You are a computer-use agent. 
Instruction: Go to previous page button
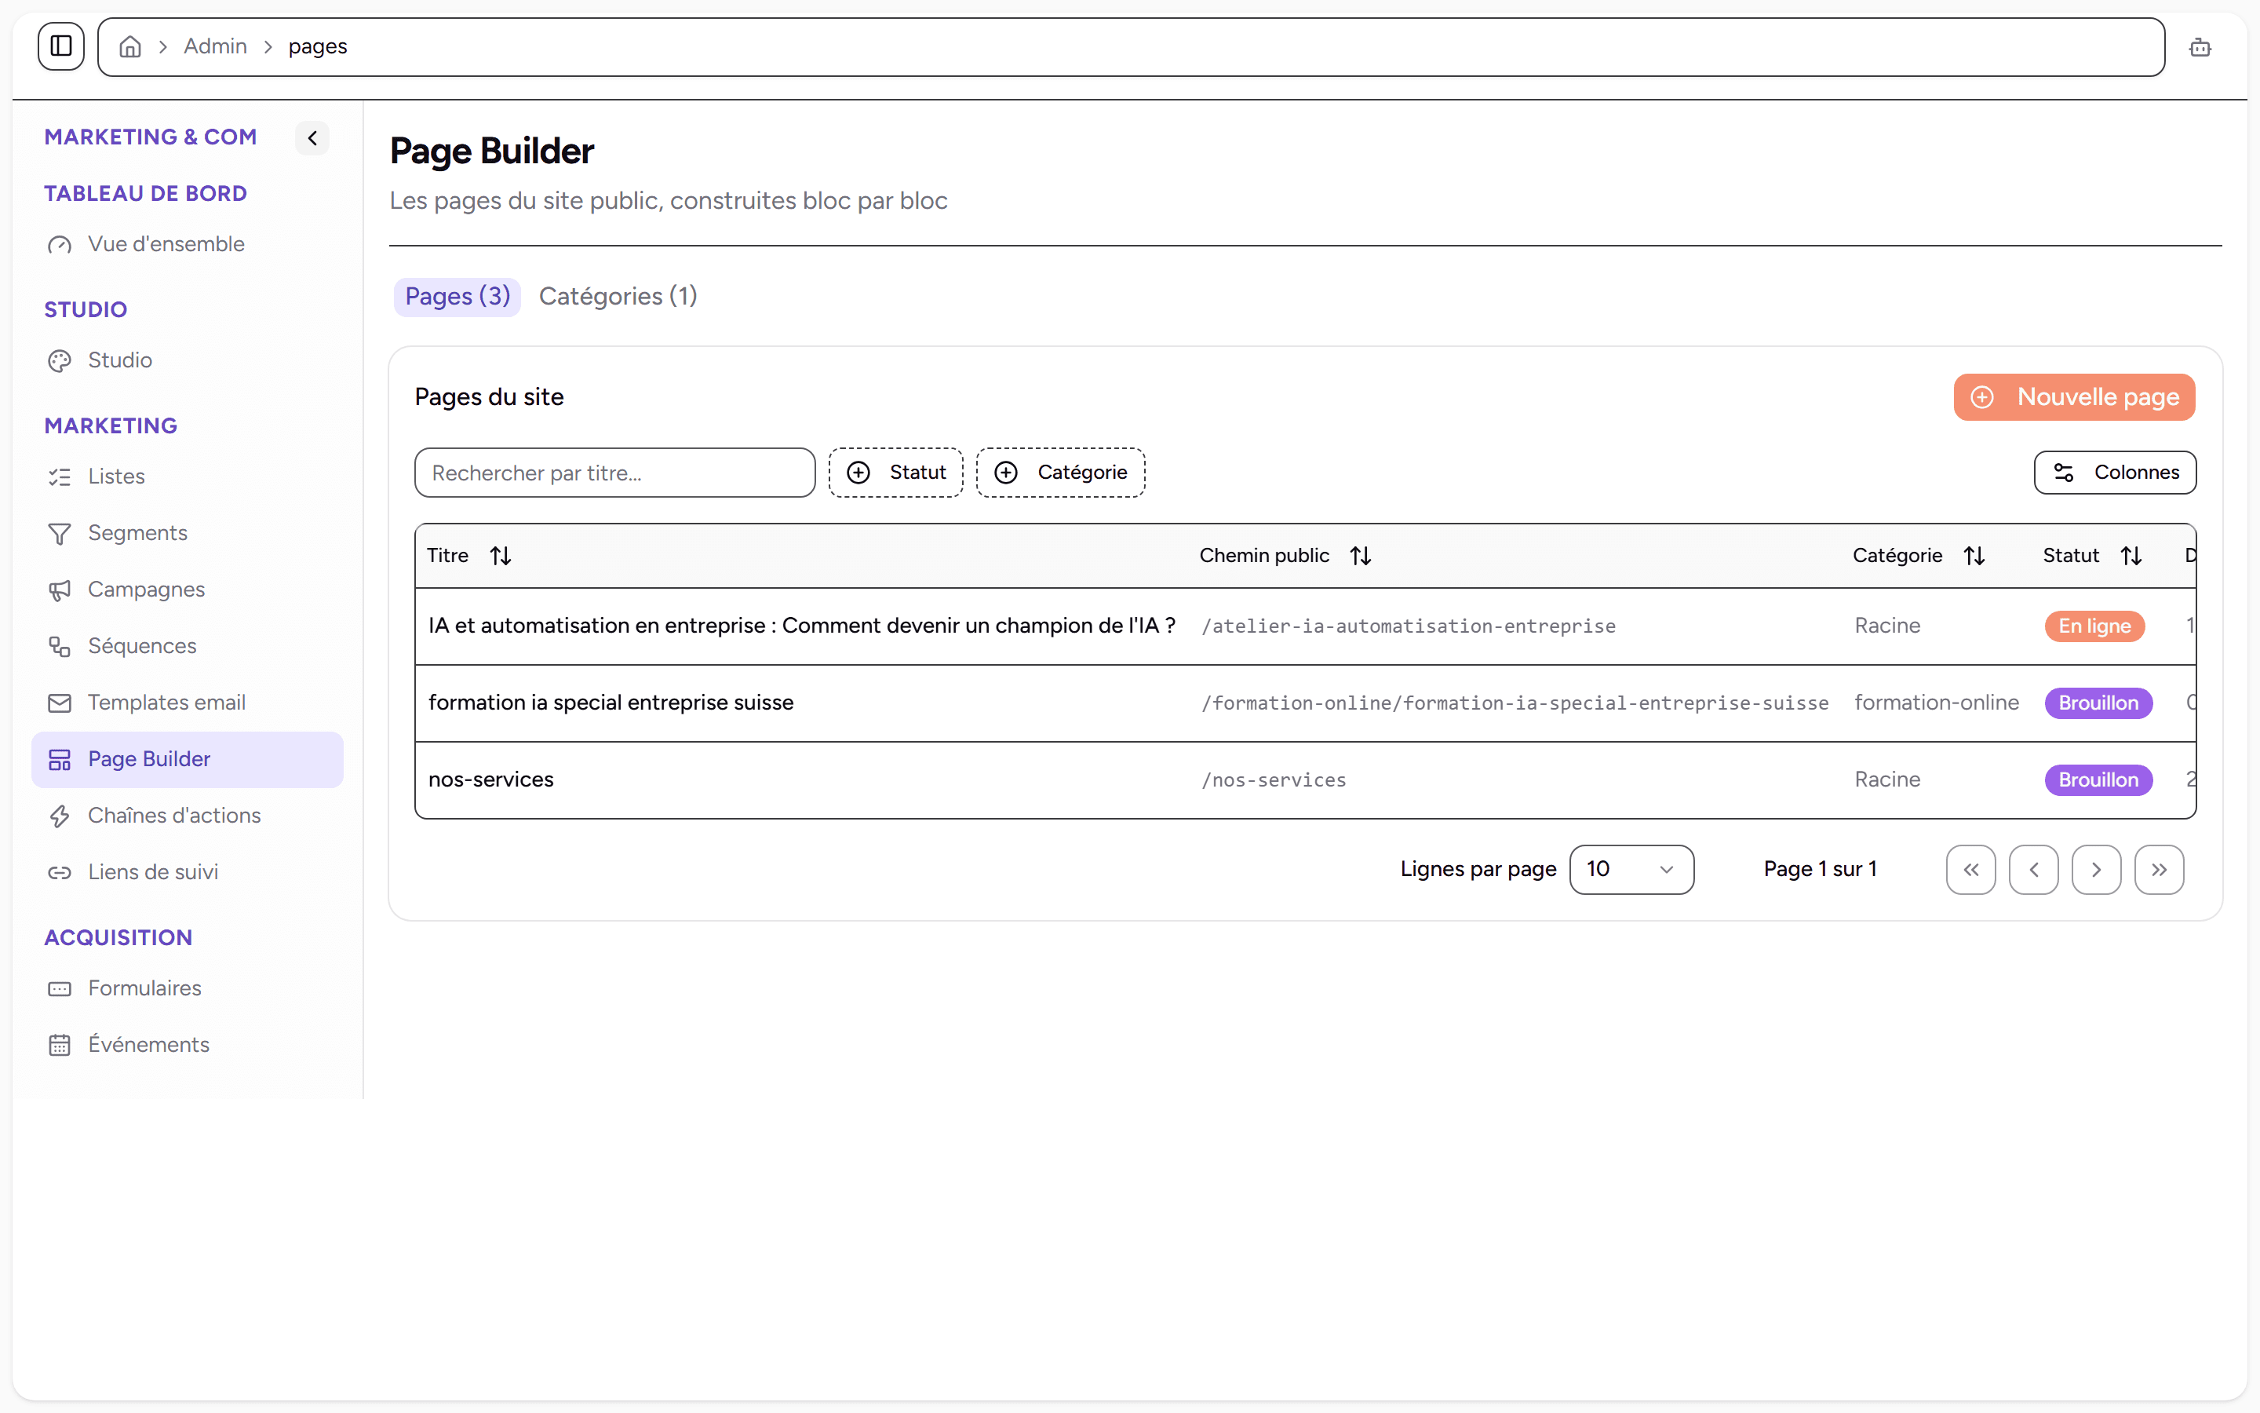point(2033,870)
